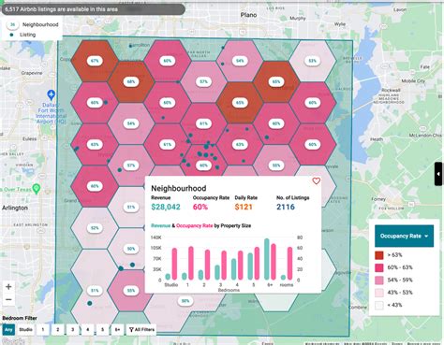Click the pink 60% occupancy rate value

tap(200, 207)
